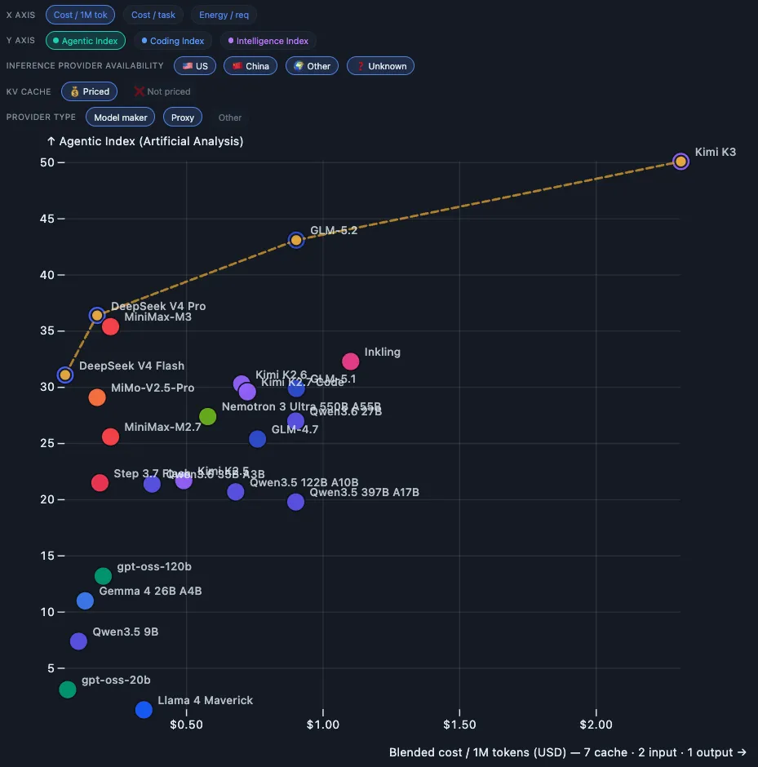Select Agentic Index for Y axis
The image size is (758, 767).
point(86,41)
